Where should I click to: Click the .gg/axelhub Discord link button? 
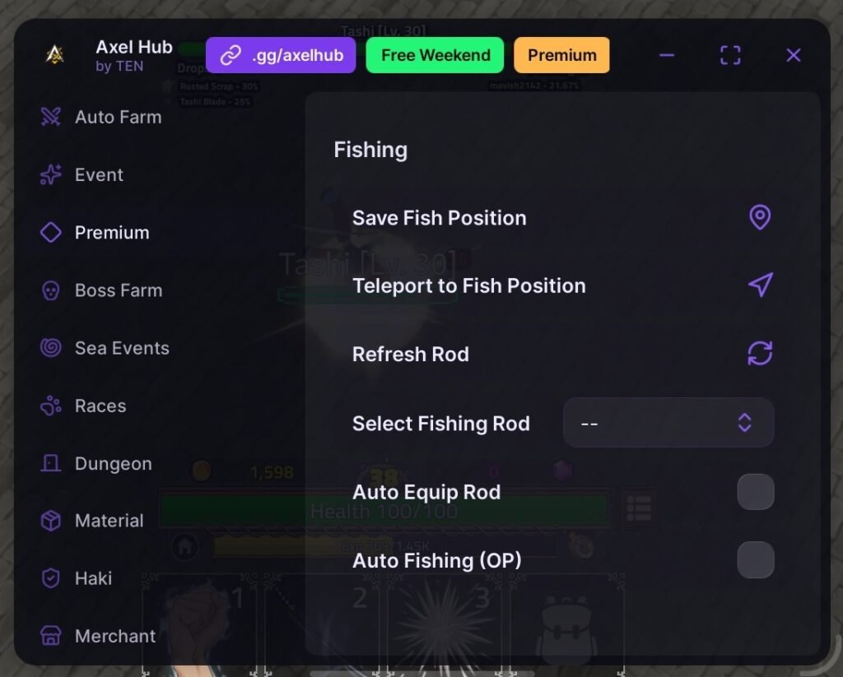point(281,55)
